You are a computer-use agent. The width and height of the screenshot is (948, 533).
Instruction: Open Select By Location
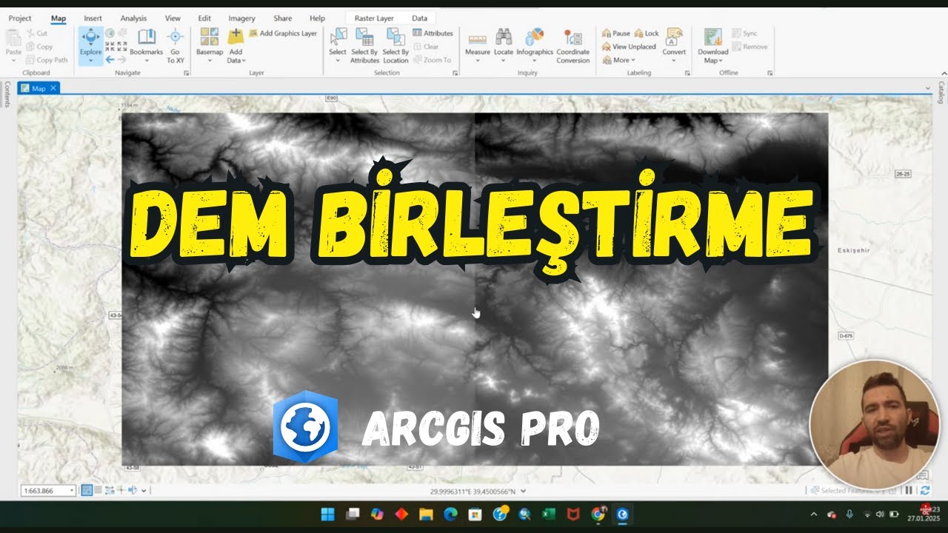(395, 44)
